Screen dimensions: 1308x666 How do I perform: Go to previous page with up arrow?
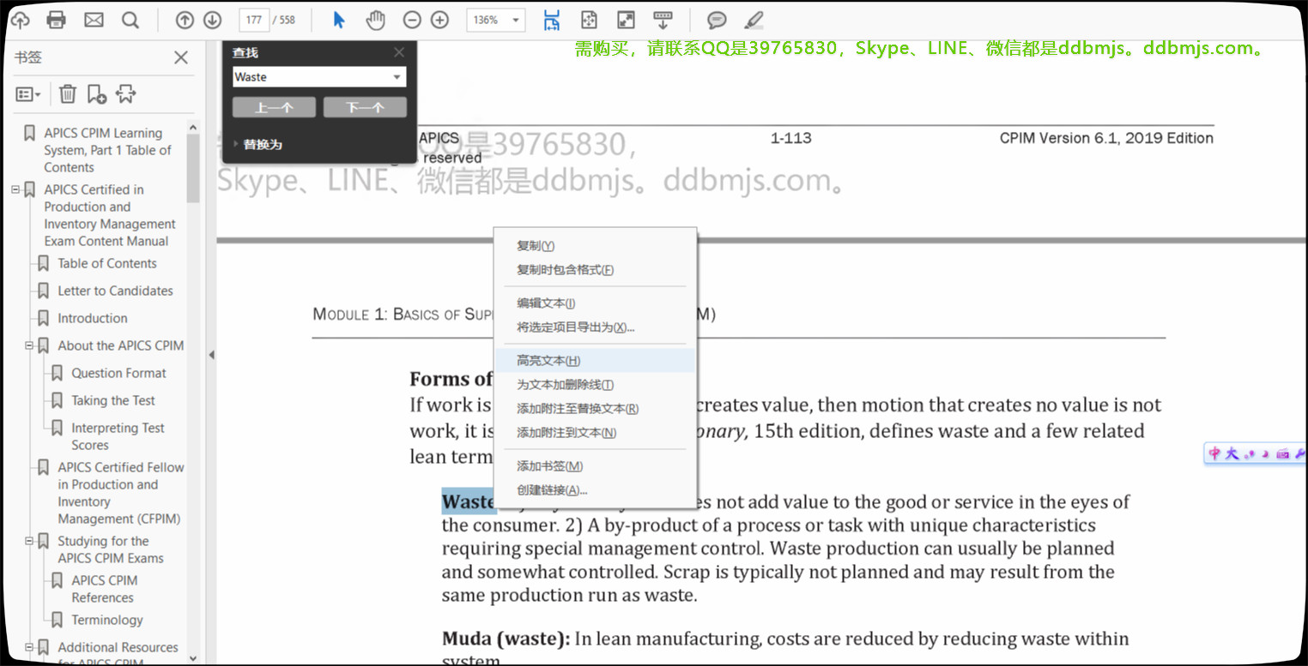point(185,20)
